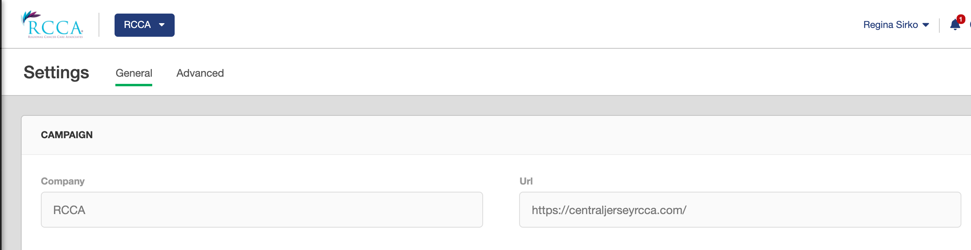Click the centraljerseyrcca.com URL text
Image resolution: width=971 pixels, height=250 pixels.
pos(609,210)
